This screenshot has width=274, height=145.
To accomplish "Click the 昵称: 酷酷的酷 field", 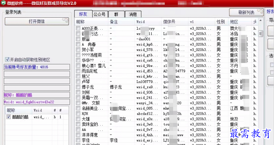I will tap(37, 95).
